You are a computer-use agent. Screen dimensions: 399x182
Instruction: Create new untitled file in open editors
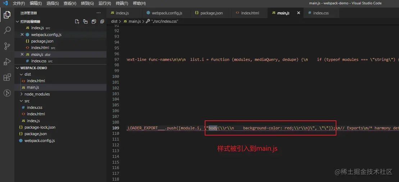point(77,22)
